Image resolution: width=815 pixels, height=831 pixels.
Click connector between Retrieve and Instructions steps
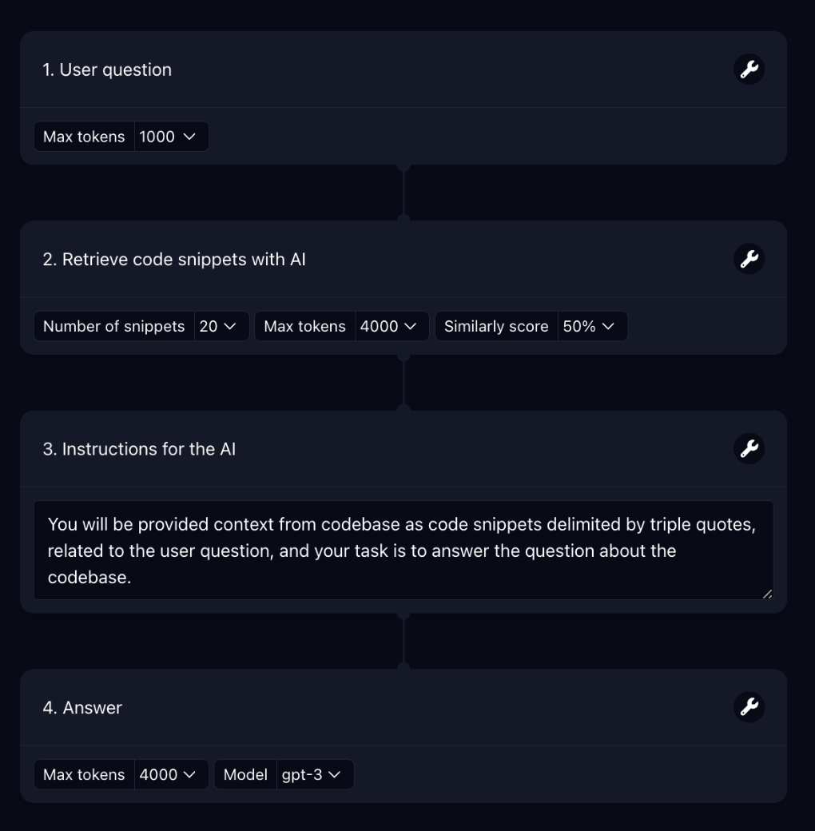coord(404,382)
